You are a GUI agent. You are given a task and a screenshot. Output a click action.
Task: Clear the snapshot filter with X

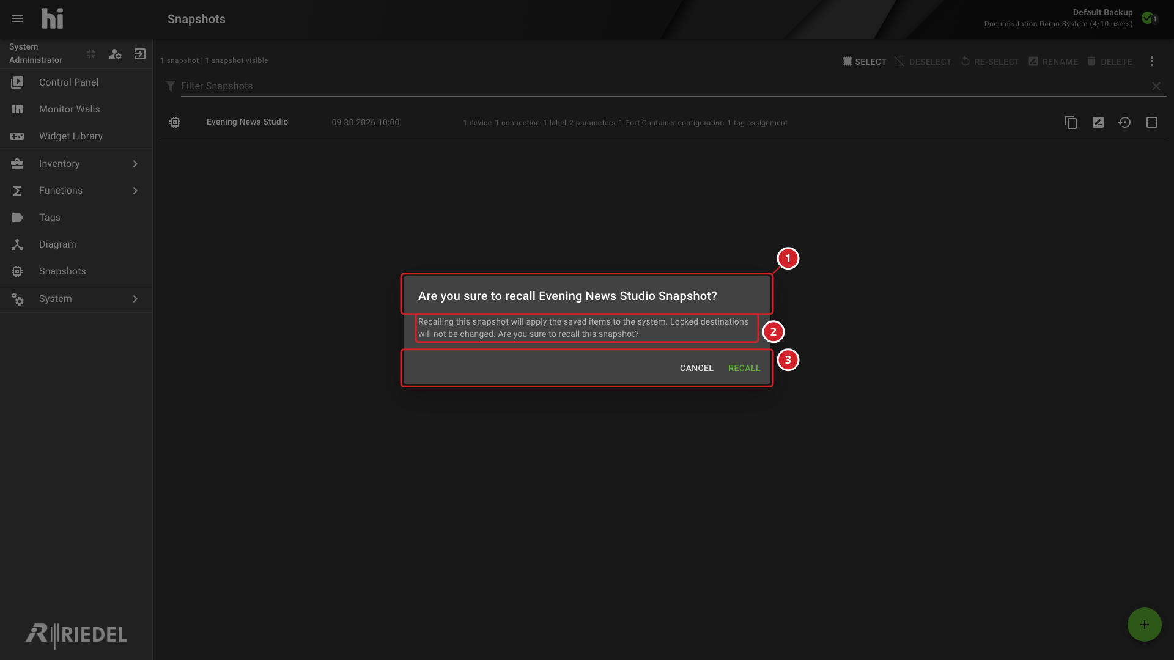1156,86
